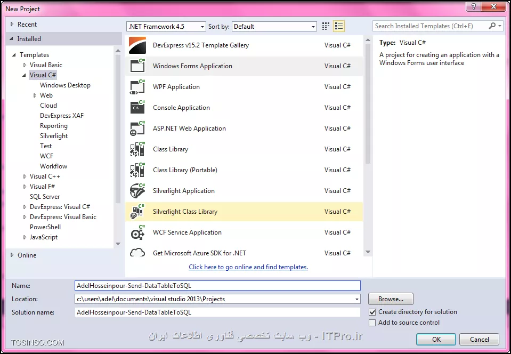
Task: Select the Windows Forms Application name text
Action: pos(192,66)
